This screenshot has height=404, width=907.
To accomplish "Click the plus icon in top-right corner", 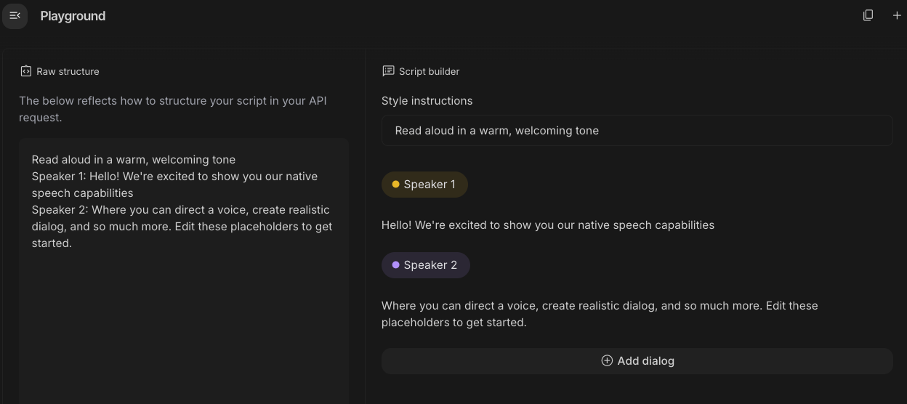I will click(x=896, y=15).
